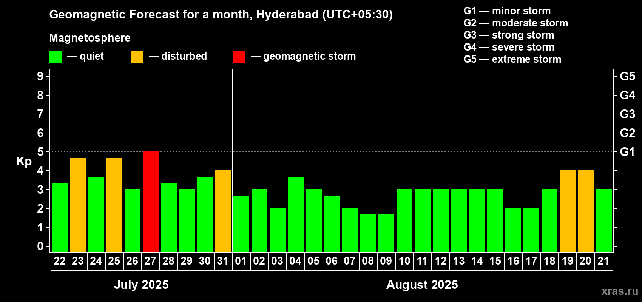The image size is (642, 302).
Task: Select the green bar for August 08
Action: (368, 233)
